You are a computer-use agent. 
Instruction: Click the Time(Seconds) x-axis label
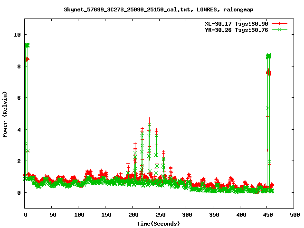(x=158, y=224)
